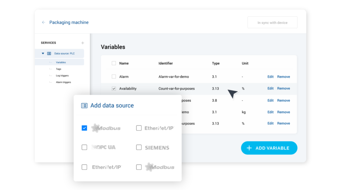Edit the Alarm variable
The height and width of the screenshot is (190, 338).
coord(270,77)
